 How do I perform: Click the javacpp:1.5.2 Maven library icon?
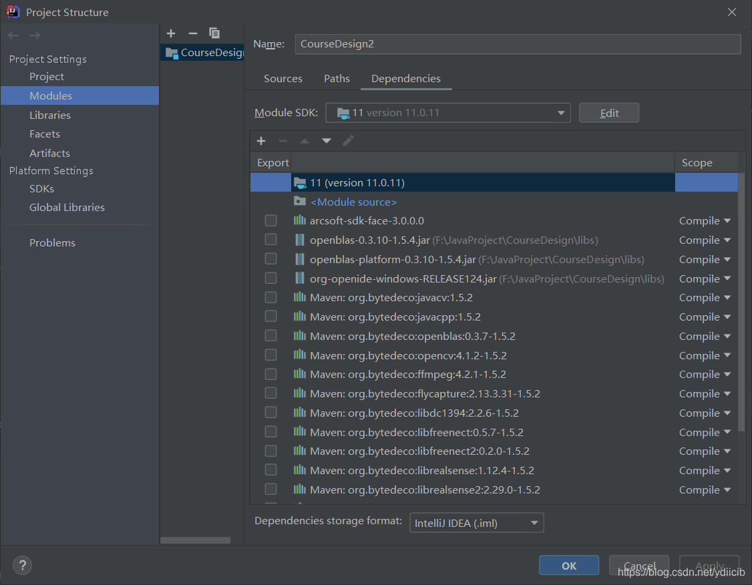(x=300, y=317)
